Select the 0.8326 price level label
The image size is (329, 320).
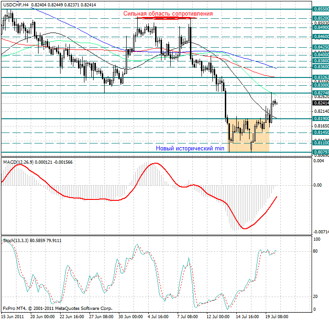coord(320,77)
